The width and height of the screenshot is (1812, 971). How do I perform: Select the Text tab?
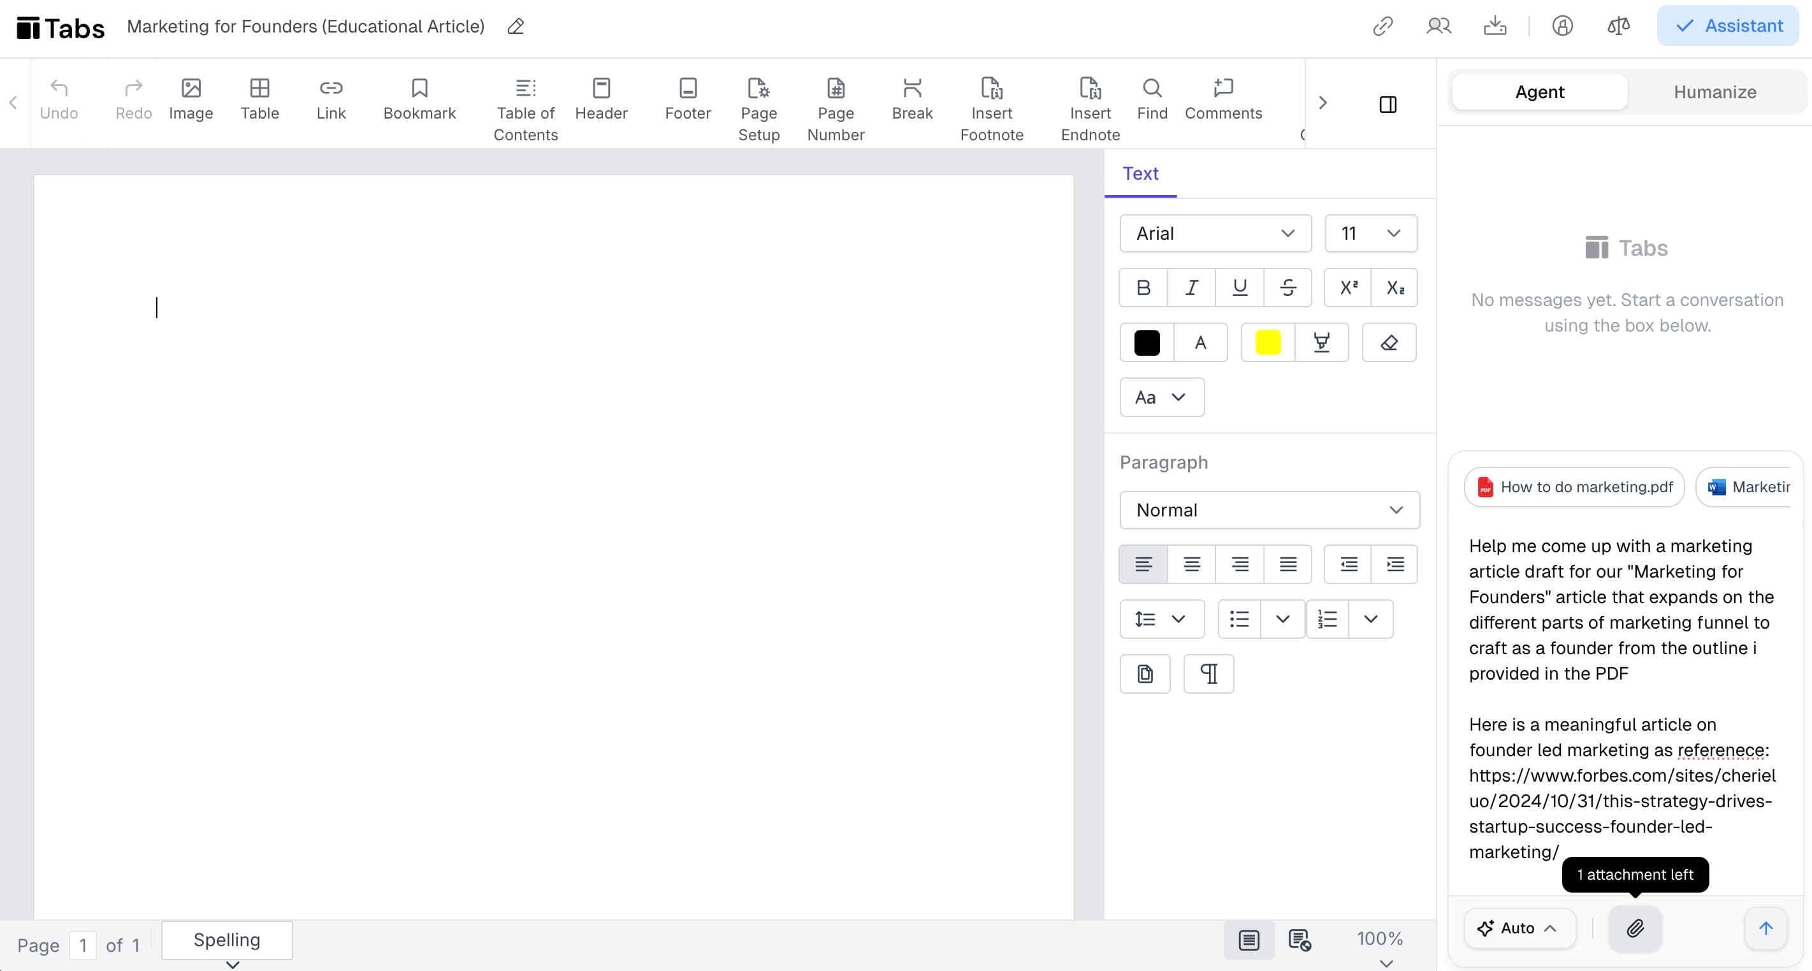pyautogui.click(x=1140, y=174)
